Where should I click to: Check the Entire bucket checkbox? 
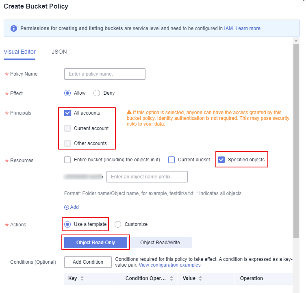[67, 160]
